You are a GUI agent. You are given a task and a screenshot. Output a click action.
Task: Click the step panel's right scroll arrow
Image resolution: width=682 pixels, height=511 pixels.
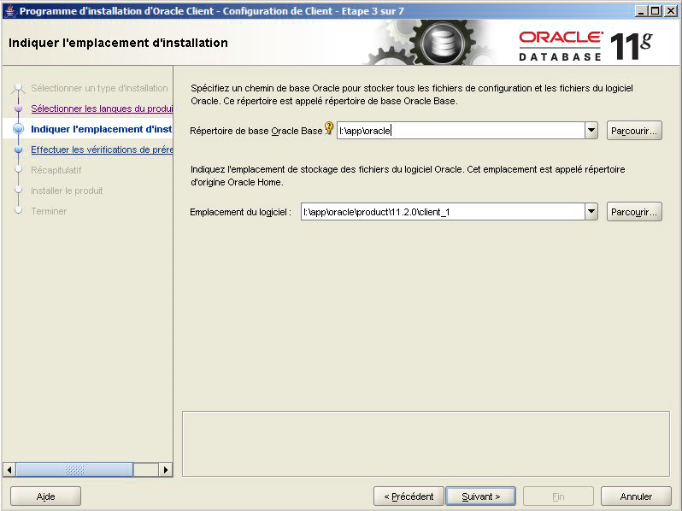coord(165,470)
